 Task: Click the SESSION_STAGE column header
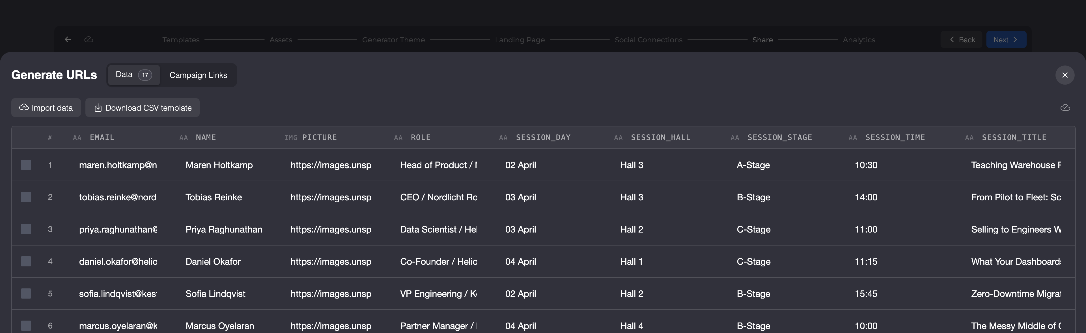pyautogui.click(x=779, y=137)
